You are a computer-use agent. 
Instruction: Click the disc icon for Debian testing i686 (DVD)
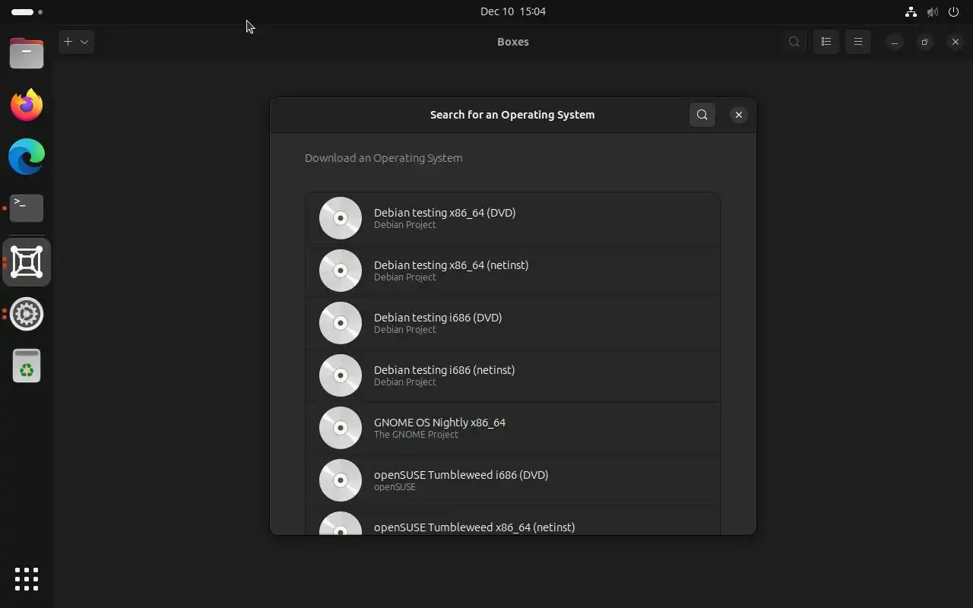tap(341, 323)
